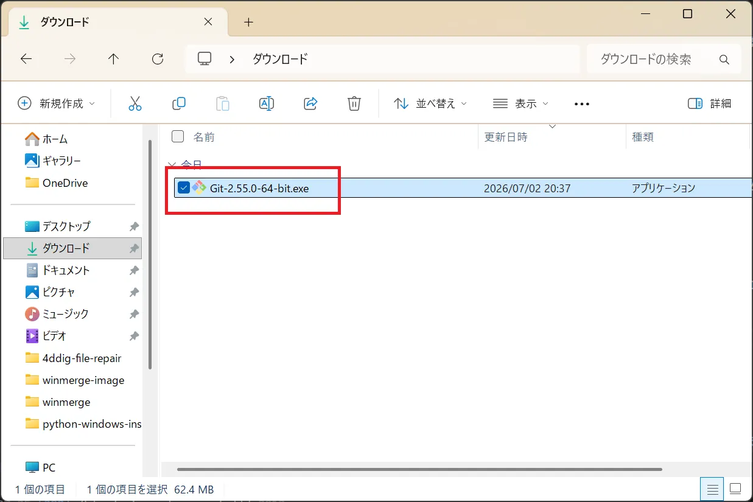Image resolution: width=753 pixels, height=502 pixels.
Task: Click the Git installer file icon
Action: 199,187
